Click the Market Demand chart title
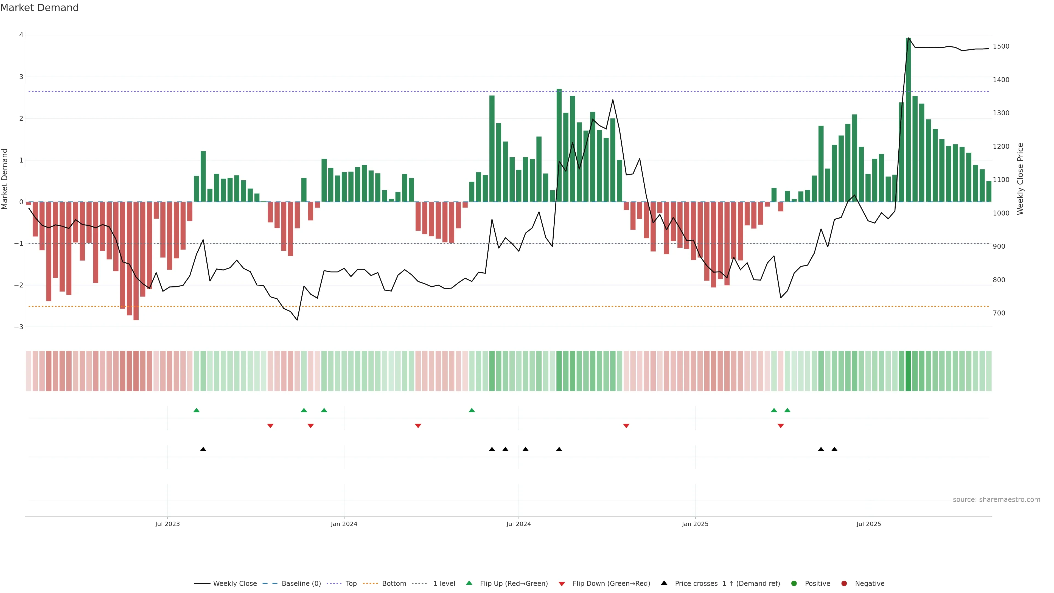Viewport: 1054px width, 593px height. tap(39, 8)
